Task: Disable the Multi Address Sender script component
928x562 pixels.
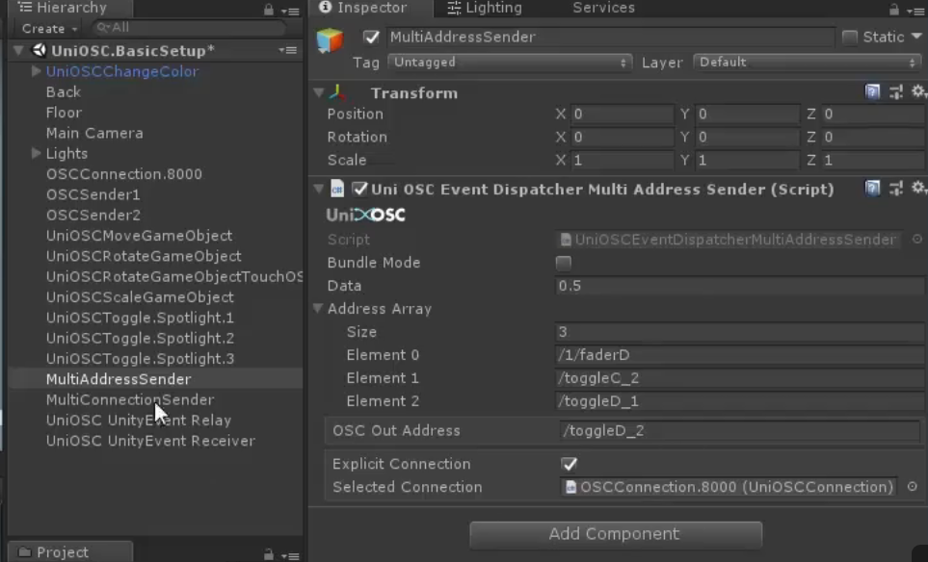Action: [x=359, y=189]
